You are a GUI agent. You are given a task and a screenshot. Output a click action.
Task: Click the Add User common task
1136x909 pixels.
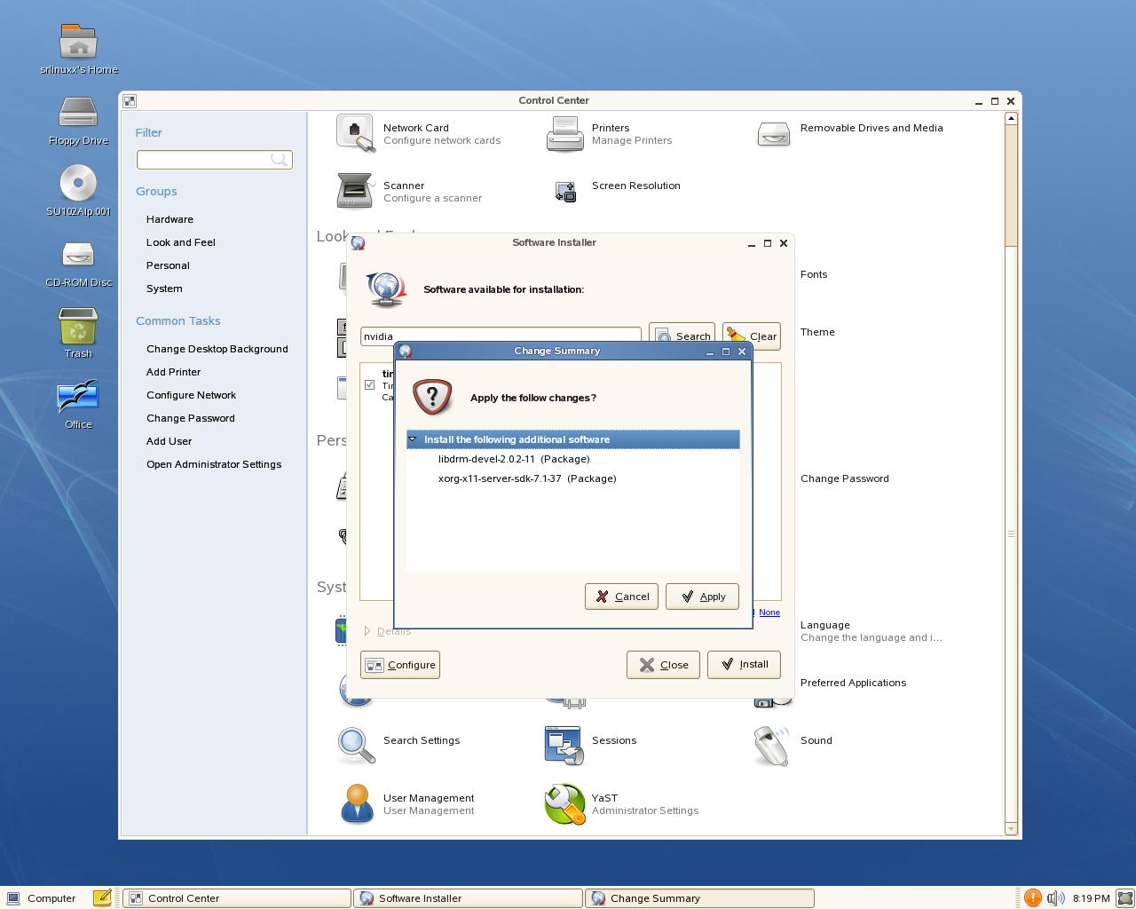170,441
